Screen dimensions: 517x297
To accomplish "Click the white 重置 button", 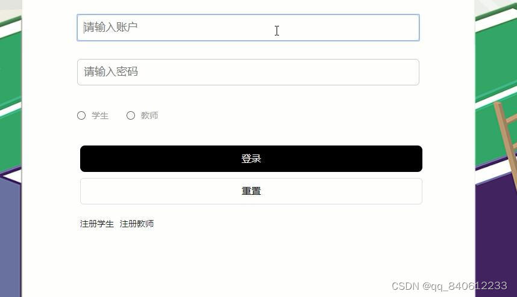I will 251,191.
